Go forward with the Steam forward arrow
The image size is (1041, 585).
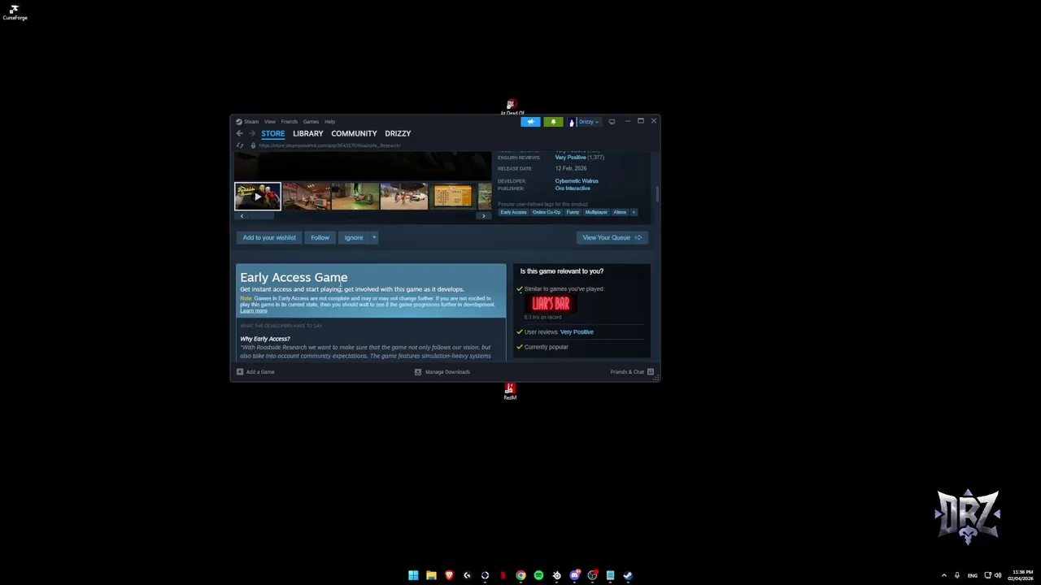click(x=252, y=133)
